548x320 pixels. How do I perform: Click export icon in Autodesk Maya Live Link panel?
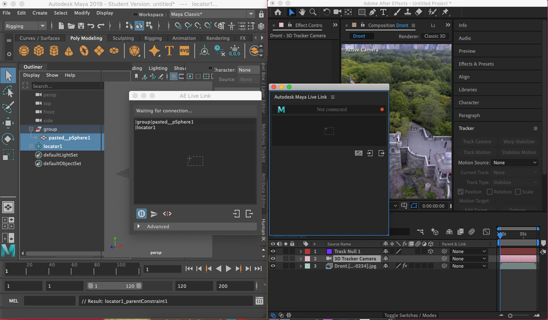[x=381, y=153]
